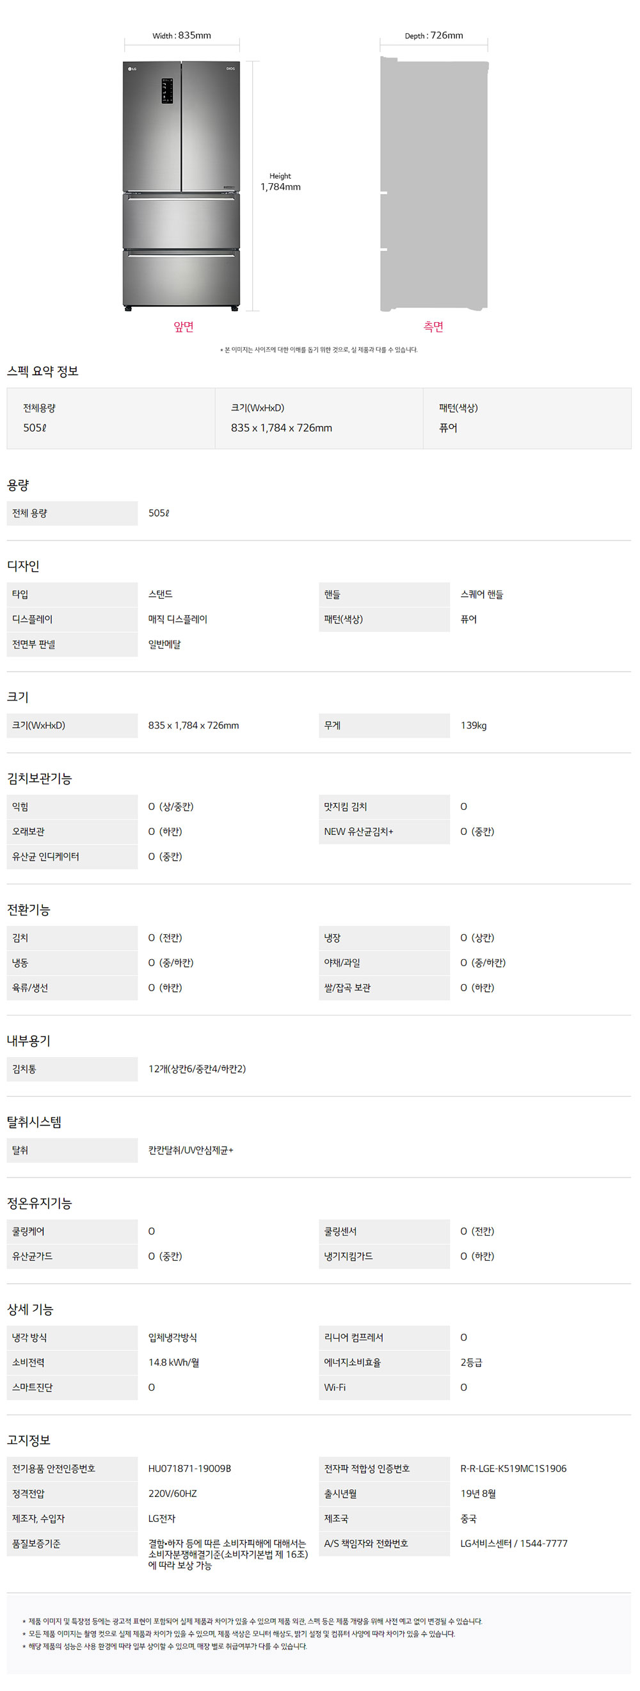
Task: Click the R-R-LGE-K519MC1S1906 certification number
Action: point(513,1468)
